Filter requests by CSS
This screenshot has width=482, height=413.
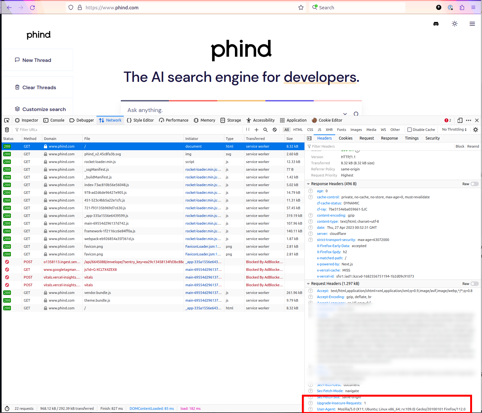point(310,130)
